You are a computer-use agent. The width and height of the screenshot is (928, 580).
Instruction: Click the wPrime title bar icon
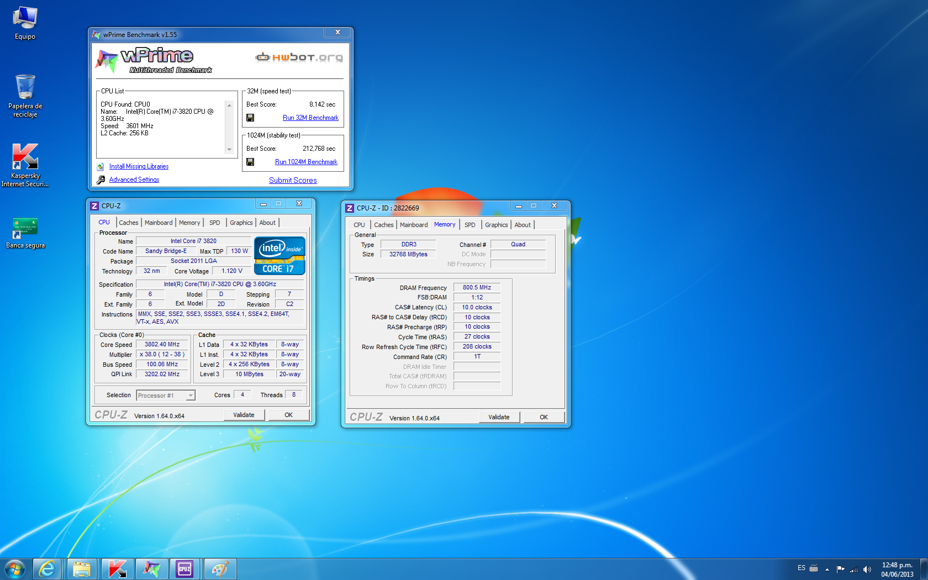96,34
